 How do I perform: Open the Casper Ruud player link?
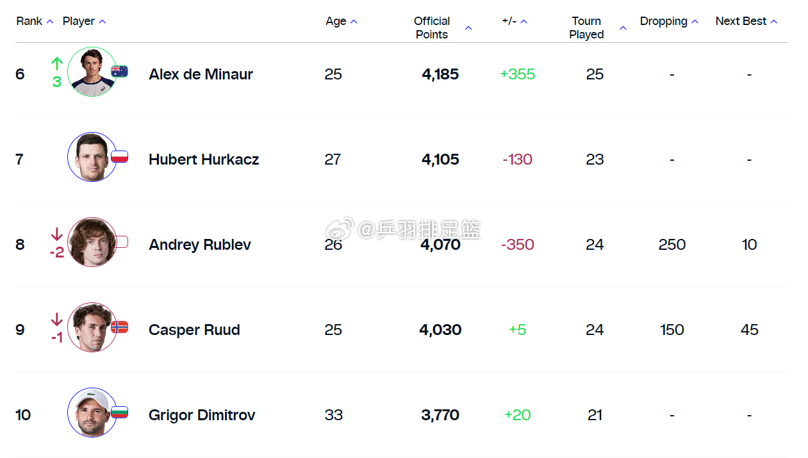194,330
